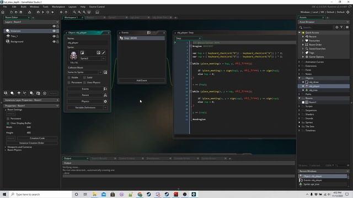Collapse the Room Settings section
Viewport: 353px width, 198px height.
(6, 110)
